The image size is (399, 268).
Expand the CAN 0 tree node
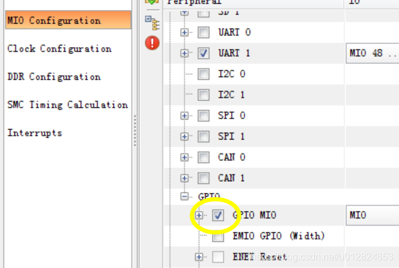click(x=184, y=158)
